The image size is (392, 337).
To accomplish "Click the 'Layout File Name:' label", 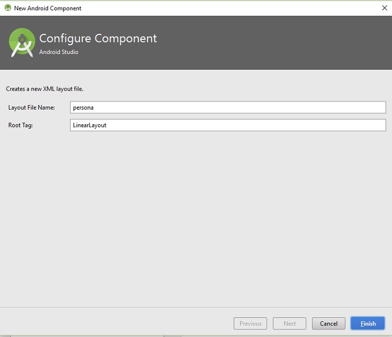I will click(x=32, y=107).
